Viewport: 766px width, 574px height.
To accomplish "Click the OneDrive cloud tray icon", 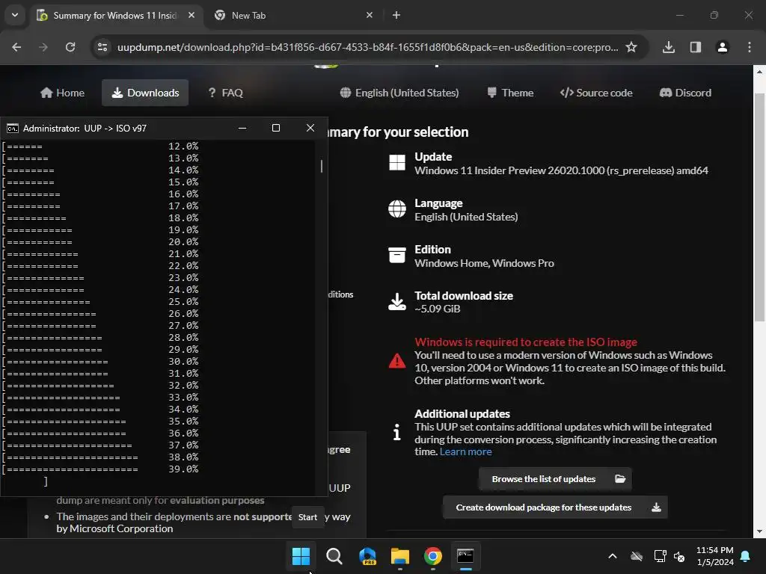I will tap(636, 556).
